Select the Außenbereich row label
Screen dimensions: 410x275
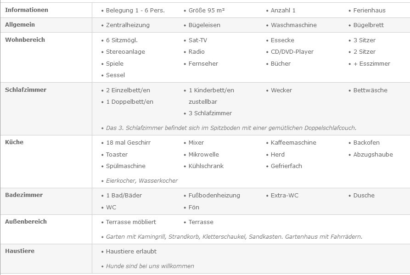click(x=26, y=222)
